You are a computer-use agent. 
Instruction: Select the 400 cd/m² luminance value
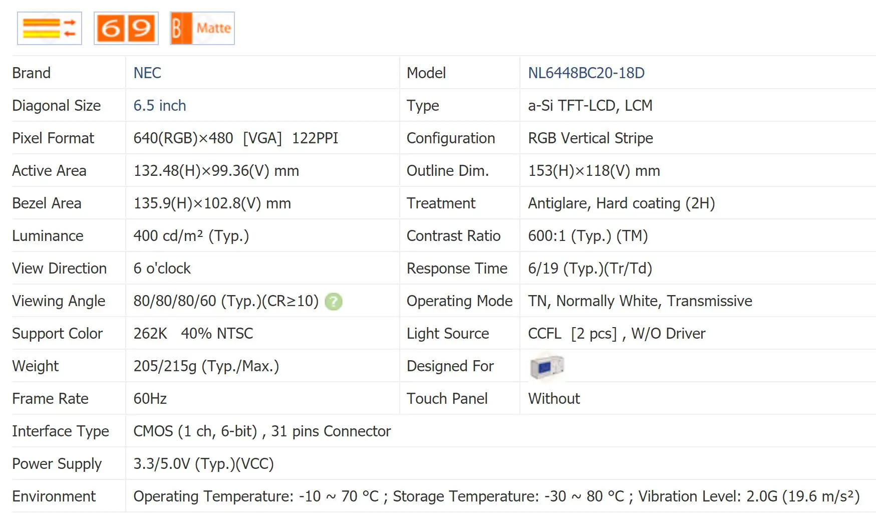(191, 236)
